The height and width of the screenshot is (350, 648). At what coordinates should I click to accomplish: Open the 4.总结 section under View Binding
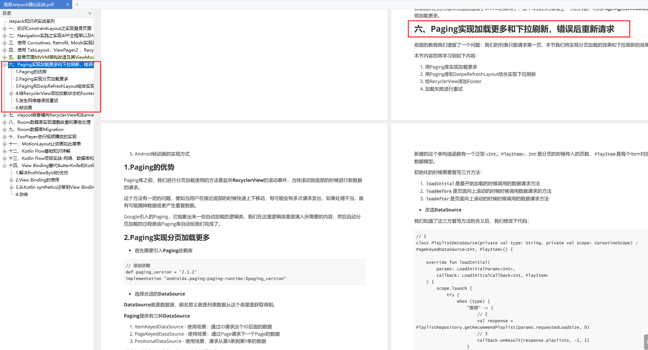click(21, 194)
